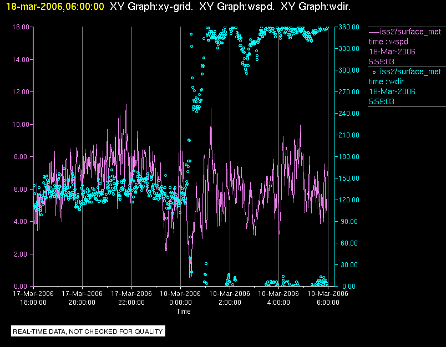Click the 240.00 wind direction axis label
Screen dimensions: 446x347
[x=349, y=114]
